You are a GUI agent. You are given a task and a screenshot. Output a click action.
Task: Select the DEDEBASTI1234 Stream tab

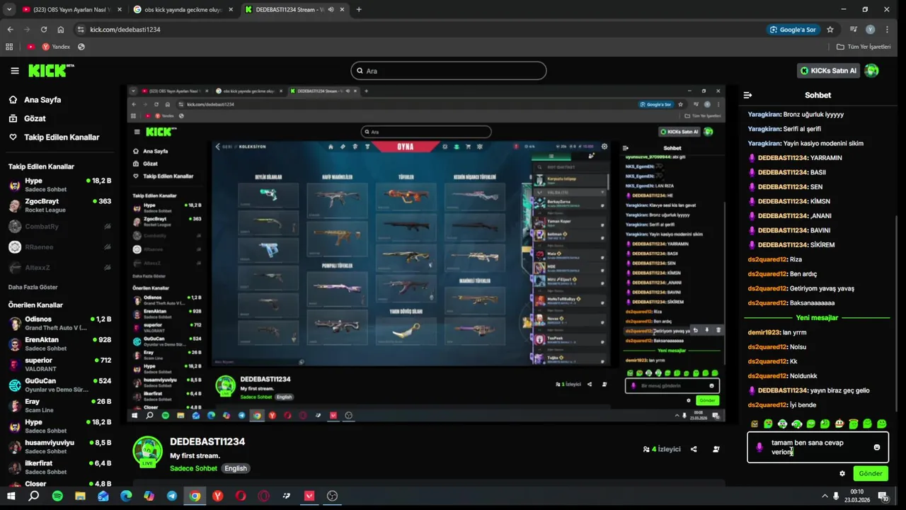click(294, 9)
